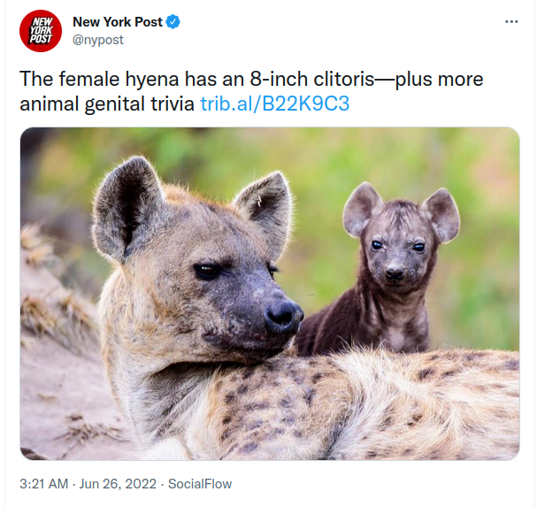Viewport: 537px width, 507px height.
Task: Open the three-dot more options menu
Action: click(x=511, y=22)
